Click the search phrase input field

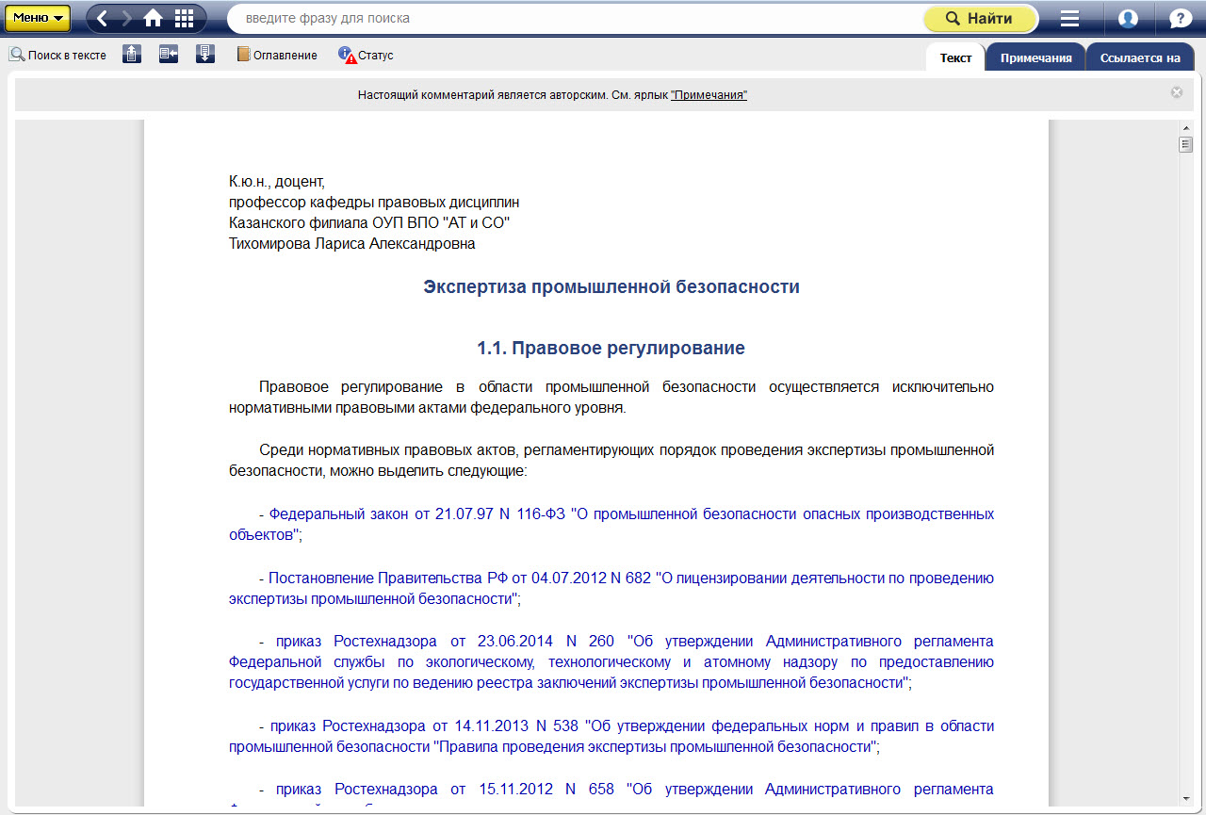[x=575, y=18]
